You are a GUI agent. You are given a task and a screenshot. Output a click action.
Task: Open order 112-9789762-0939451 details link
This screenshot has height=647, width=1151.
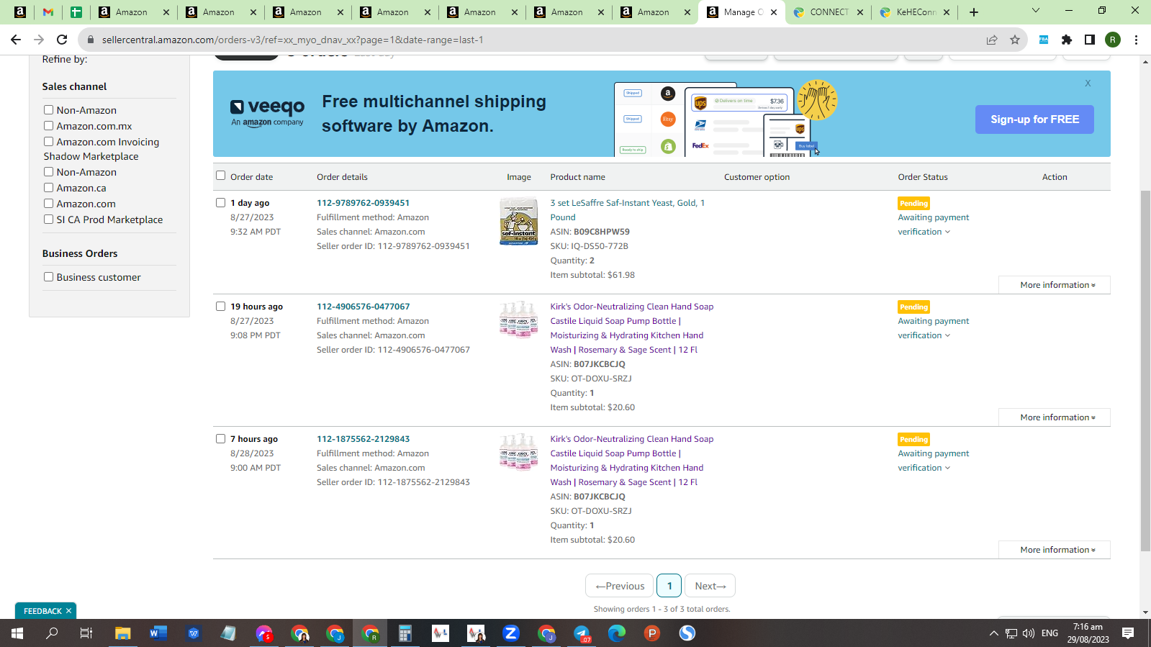click(x=363, y=203)
